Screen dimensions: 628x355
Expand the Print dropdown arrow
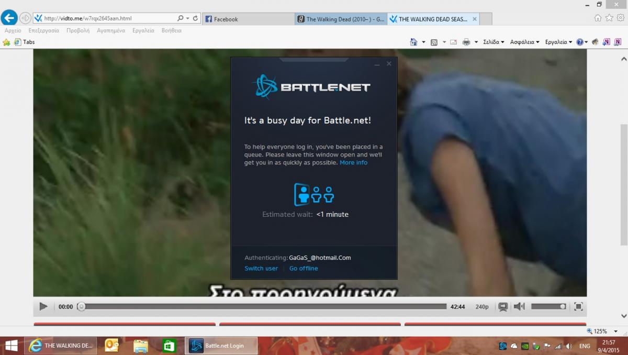tap(476, 42)
